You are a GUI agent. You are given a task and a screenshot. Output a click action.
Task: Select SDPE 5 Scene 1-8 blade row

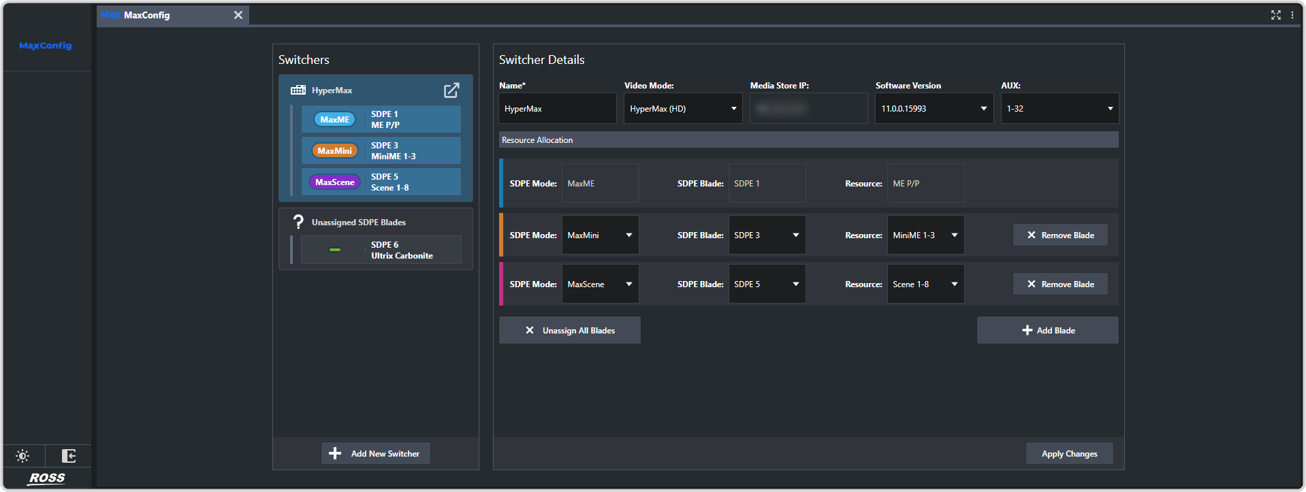(x=381, y=182)
